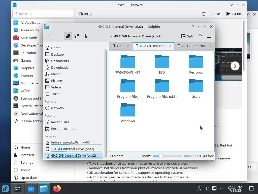This screenshot has height=194, width=258.
Task: Click Dolphin's help question mark
Action: coord(193,27)
